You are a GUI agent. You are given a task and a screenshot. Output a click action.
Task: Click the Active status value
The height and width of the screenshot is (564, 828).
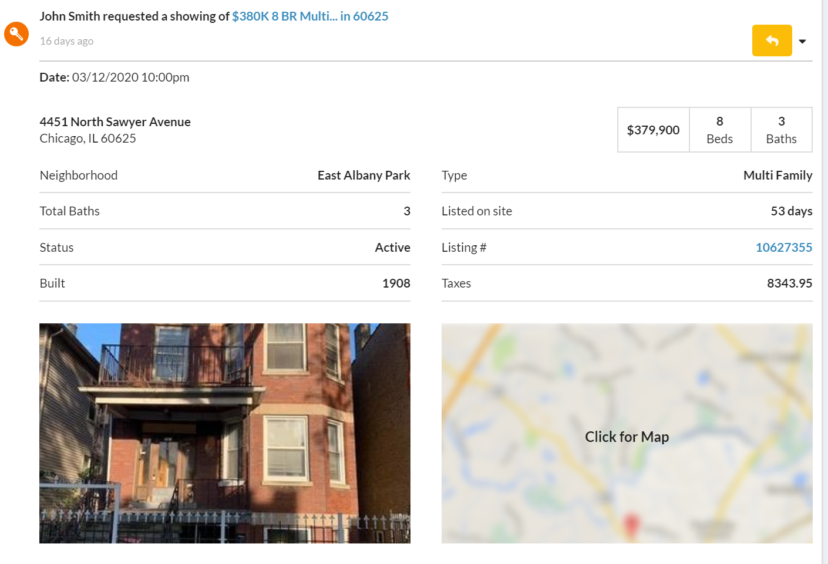392,248
